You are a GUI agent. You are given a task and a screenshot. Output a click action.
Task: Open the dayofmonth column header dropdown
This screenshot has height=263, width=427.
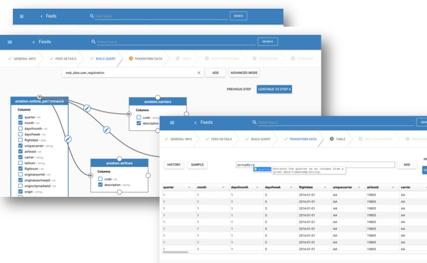(x=257, y=187)
